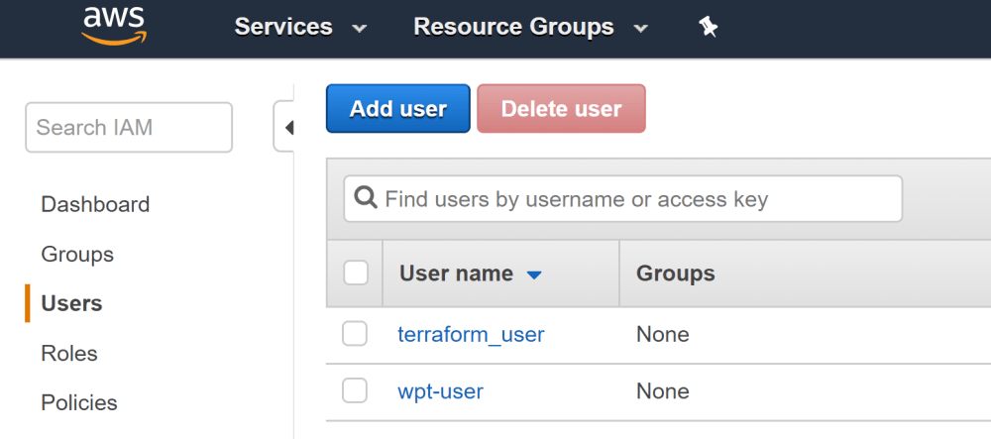The image size is (991, 439).
Task: Click the Groups column header
Action: tap(676, 274)
